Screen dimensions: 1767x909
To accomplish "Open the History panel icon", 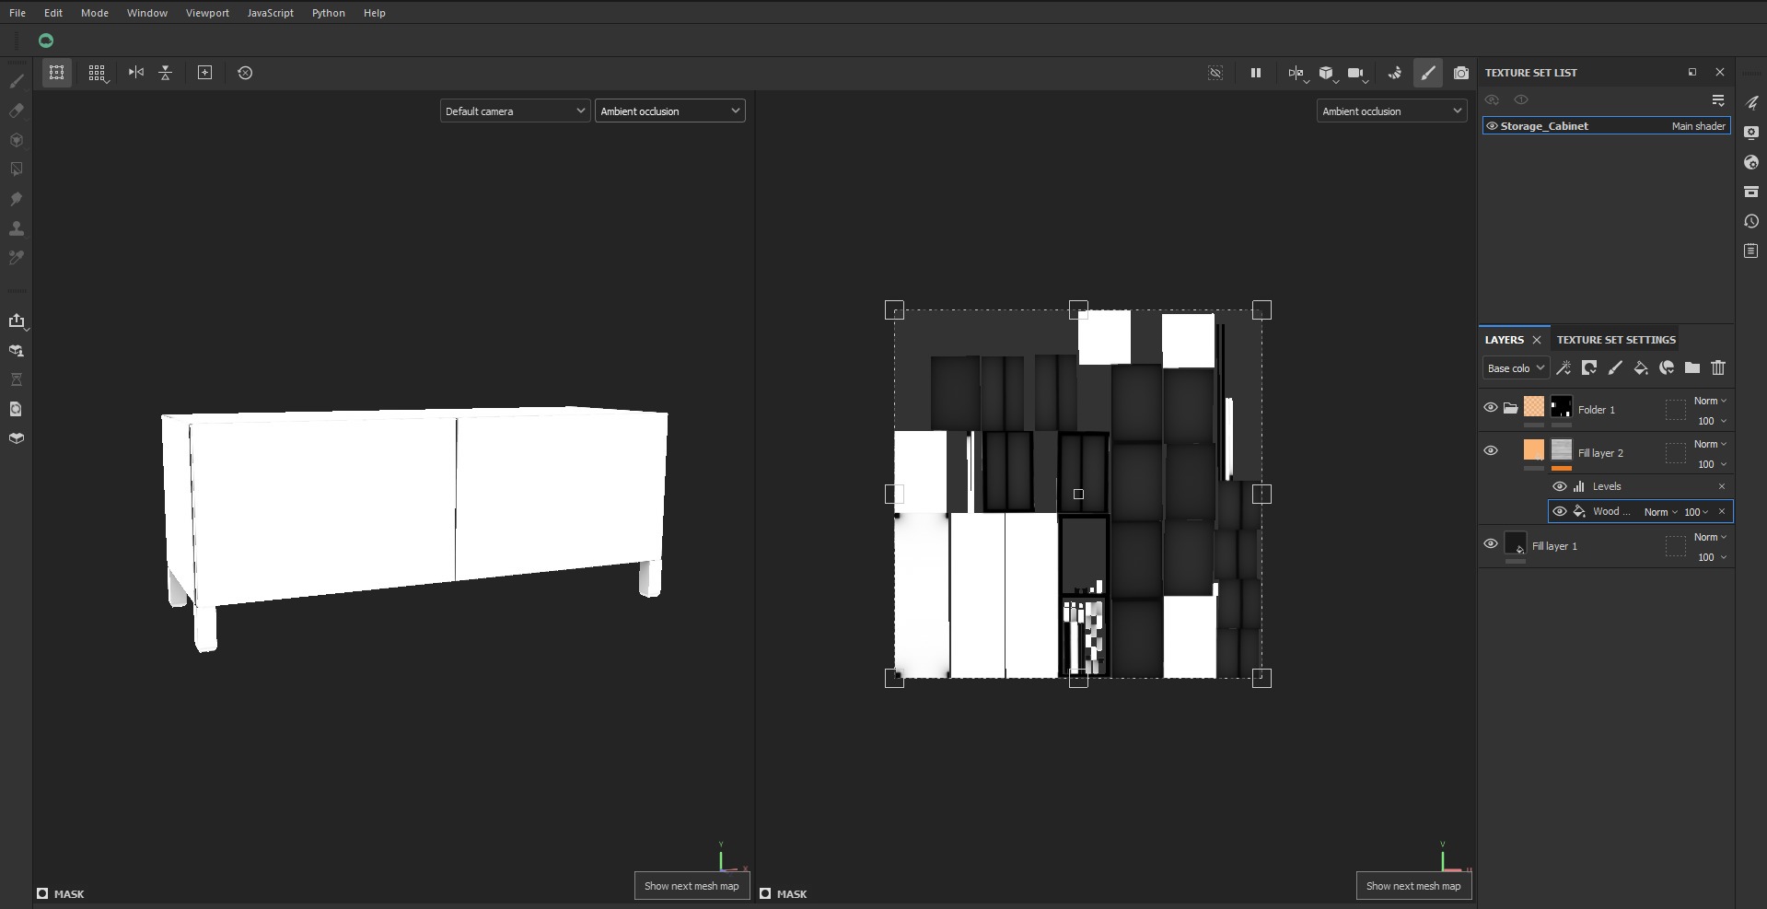I will click(x=1751, y=221).
